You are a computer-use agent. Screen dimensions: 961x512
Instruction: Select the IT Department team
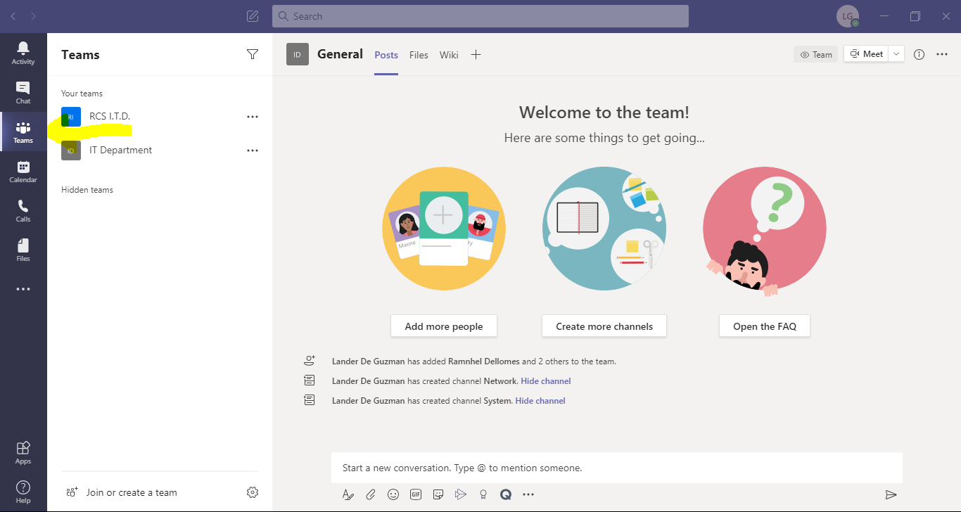pos(160,151)
